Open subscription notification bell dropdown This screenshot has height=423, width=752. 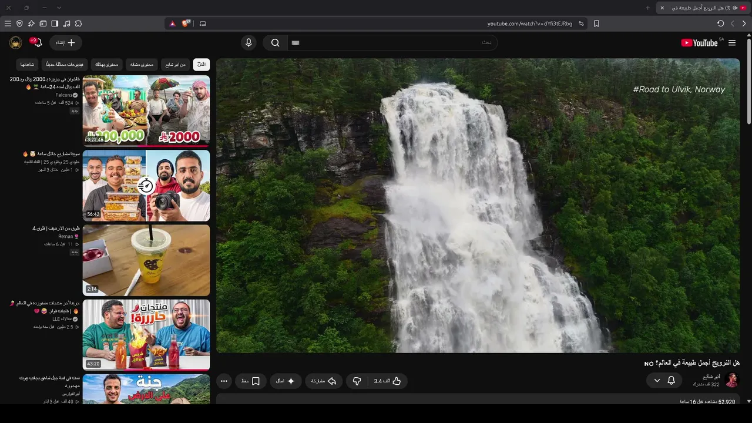coord(664,381)
